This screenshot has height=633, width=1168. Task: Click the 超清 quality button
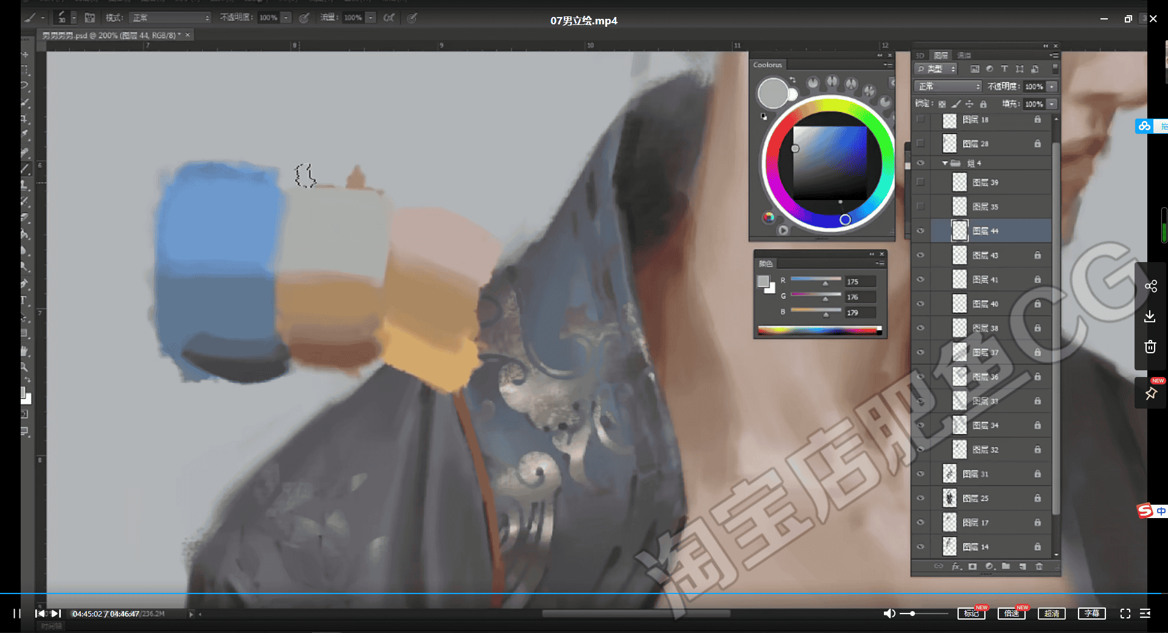pos(1052,614)
